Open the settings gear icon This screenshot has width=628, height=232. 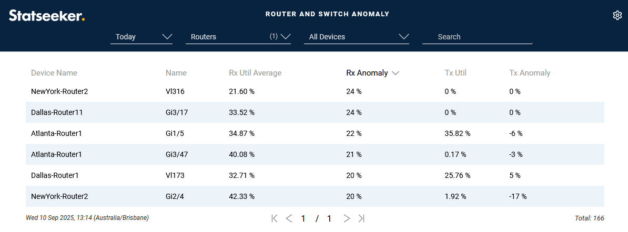click(x=617, y=15)
